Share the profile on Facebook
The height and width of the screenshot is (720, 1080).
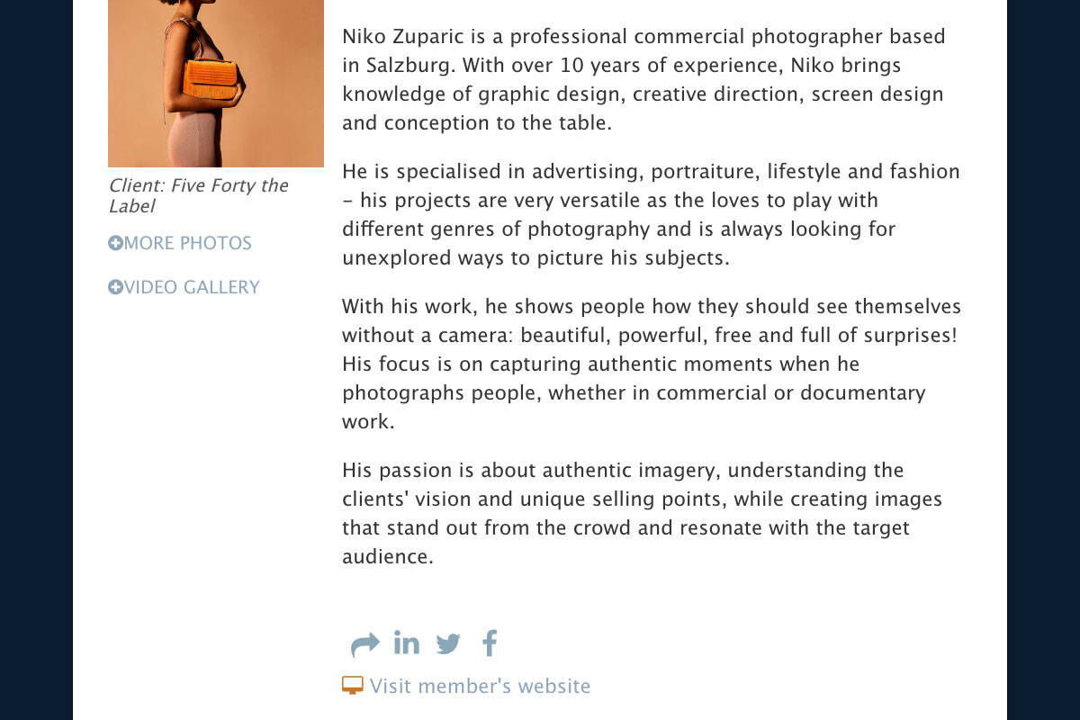tap(490, 643)
